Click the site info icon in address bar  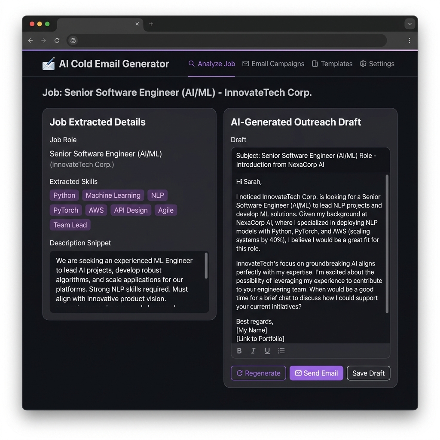point(73,40)
